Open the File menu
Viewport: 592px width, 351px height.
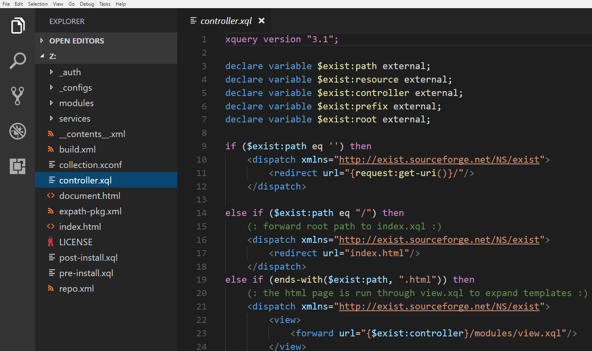click(x=6, y=4)
